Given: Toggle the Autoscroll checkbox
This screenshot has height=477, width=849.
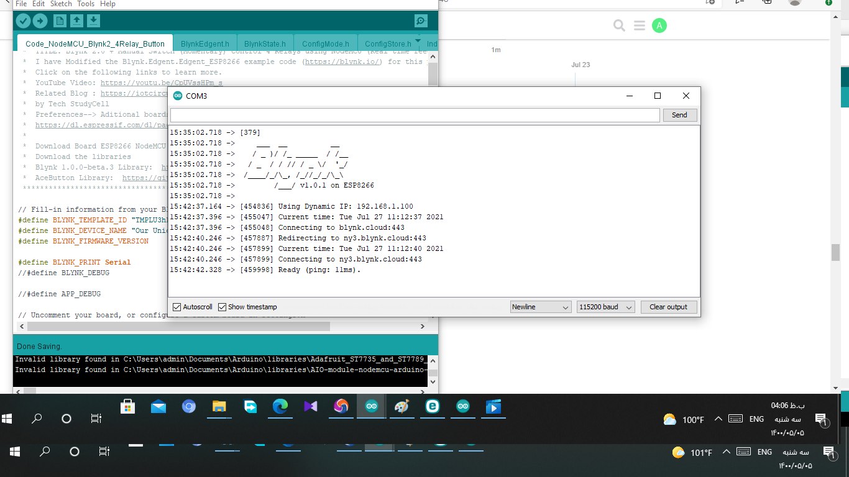Looking at the screenshot, I should (x=177, y=307).
